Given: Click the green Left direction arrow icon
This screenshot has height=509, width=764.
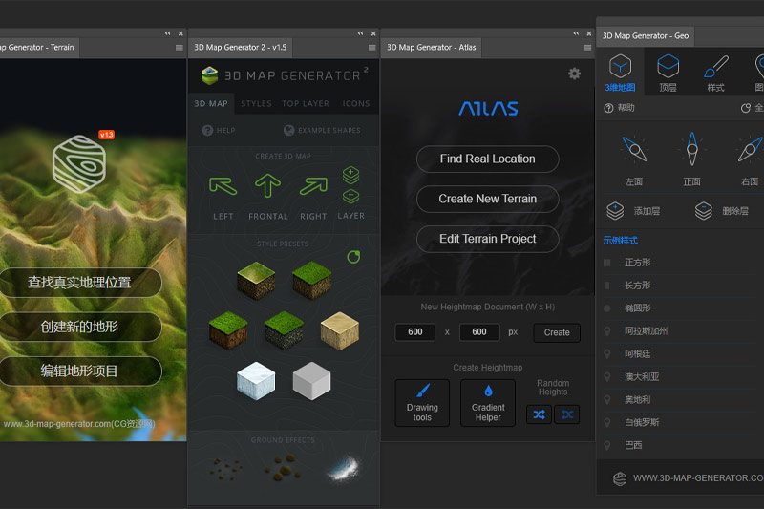Looking at the screenshot, I should [x=223, y=186].
